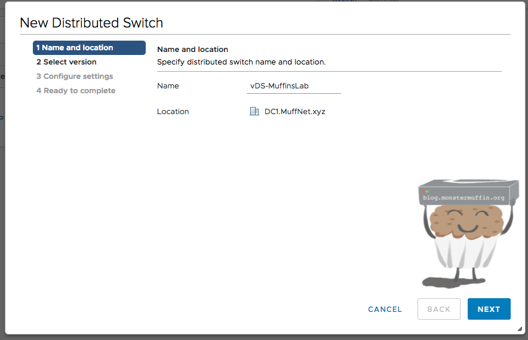Click the Specify distributed switch description text
The height and width of the screenshot is (340, 528).
click(x=241, y=62)
